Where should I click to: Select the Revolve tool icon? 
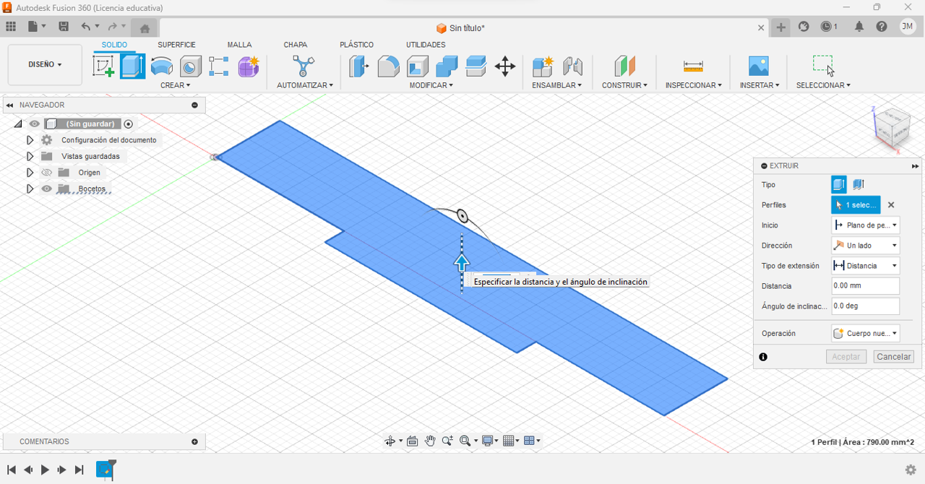pyautogui.click(x=161, y=66)
